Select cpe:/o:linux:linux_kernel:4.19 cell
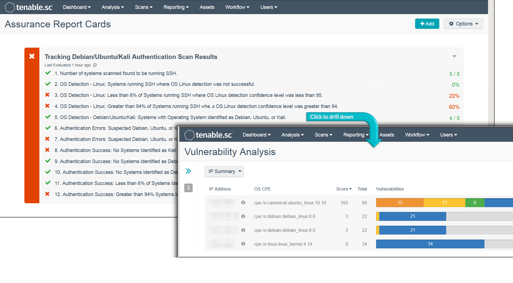The height and width of the screenshot is (283, 513). coord(283,244)
